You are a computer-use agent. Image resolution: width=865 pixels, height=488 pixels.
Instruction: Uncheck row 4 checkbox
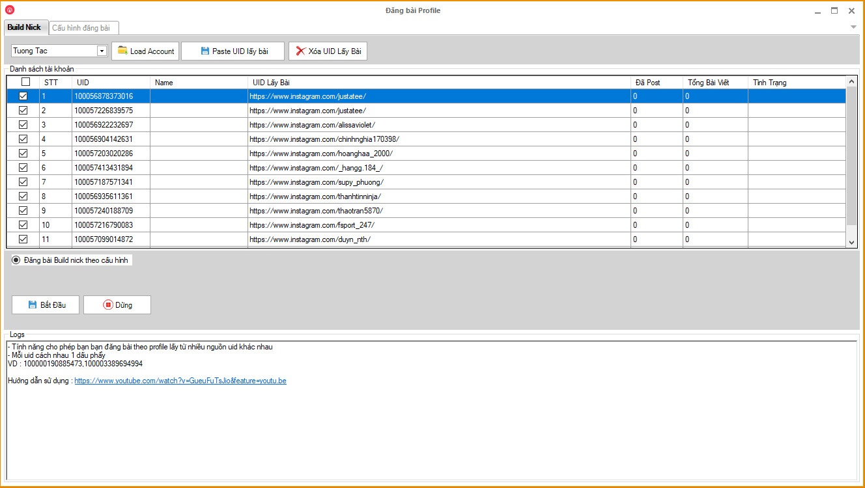(23, 139)
